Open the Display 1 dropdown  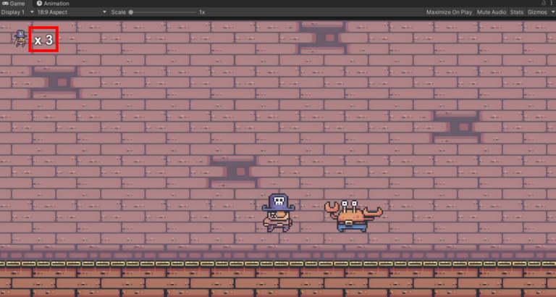(17, 12)
